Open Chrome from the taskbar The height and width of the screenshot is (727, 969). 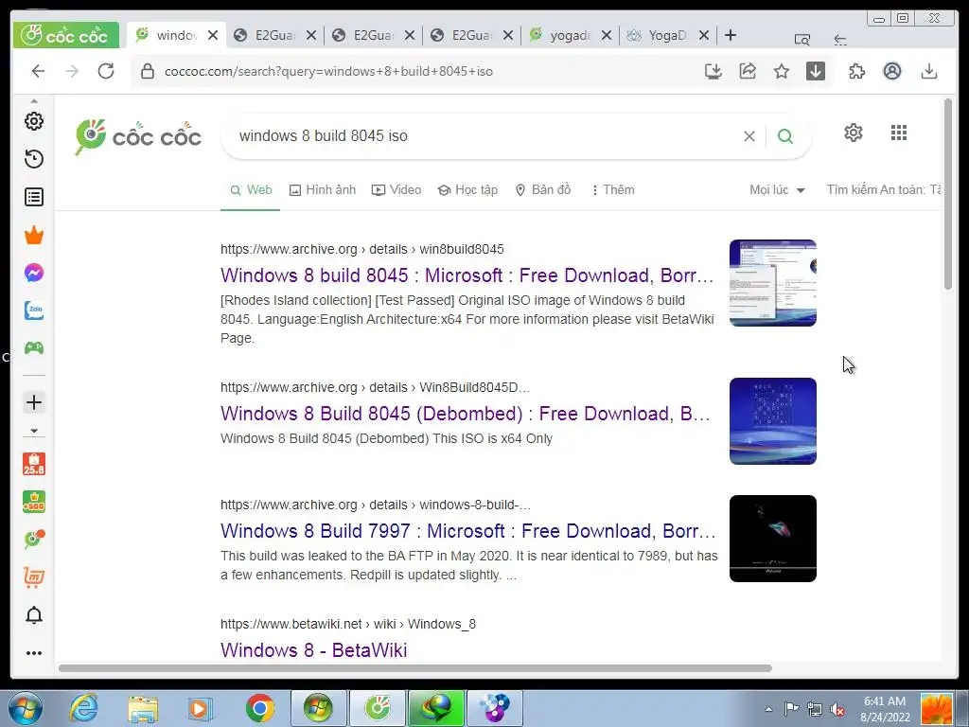tap(259, 708)
